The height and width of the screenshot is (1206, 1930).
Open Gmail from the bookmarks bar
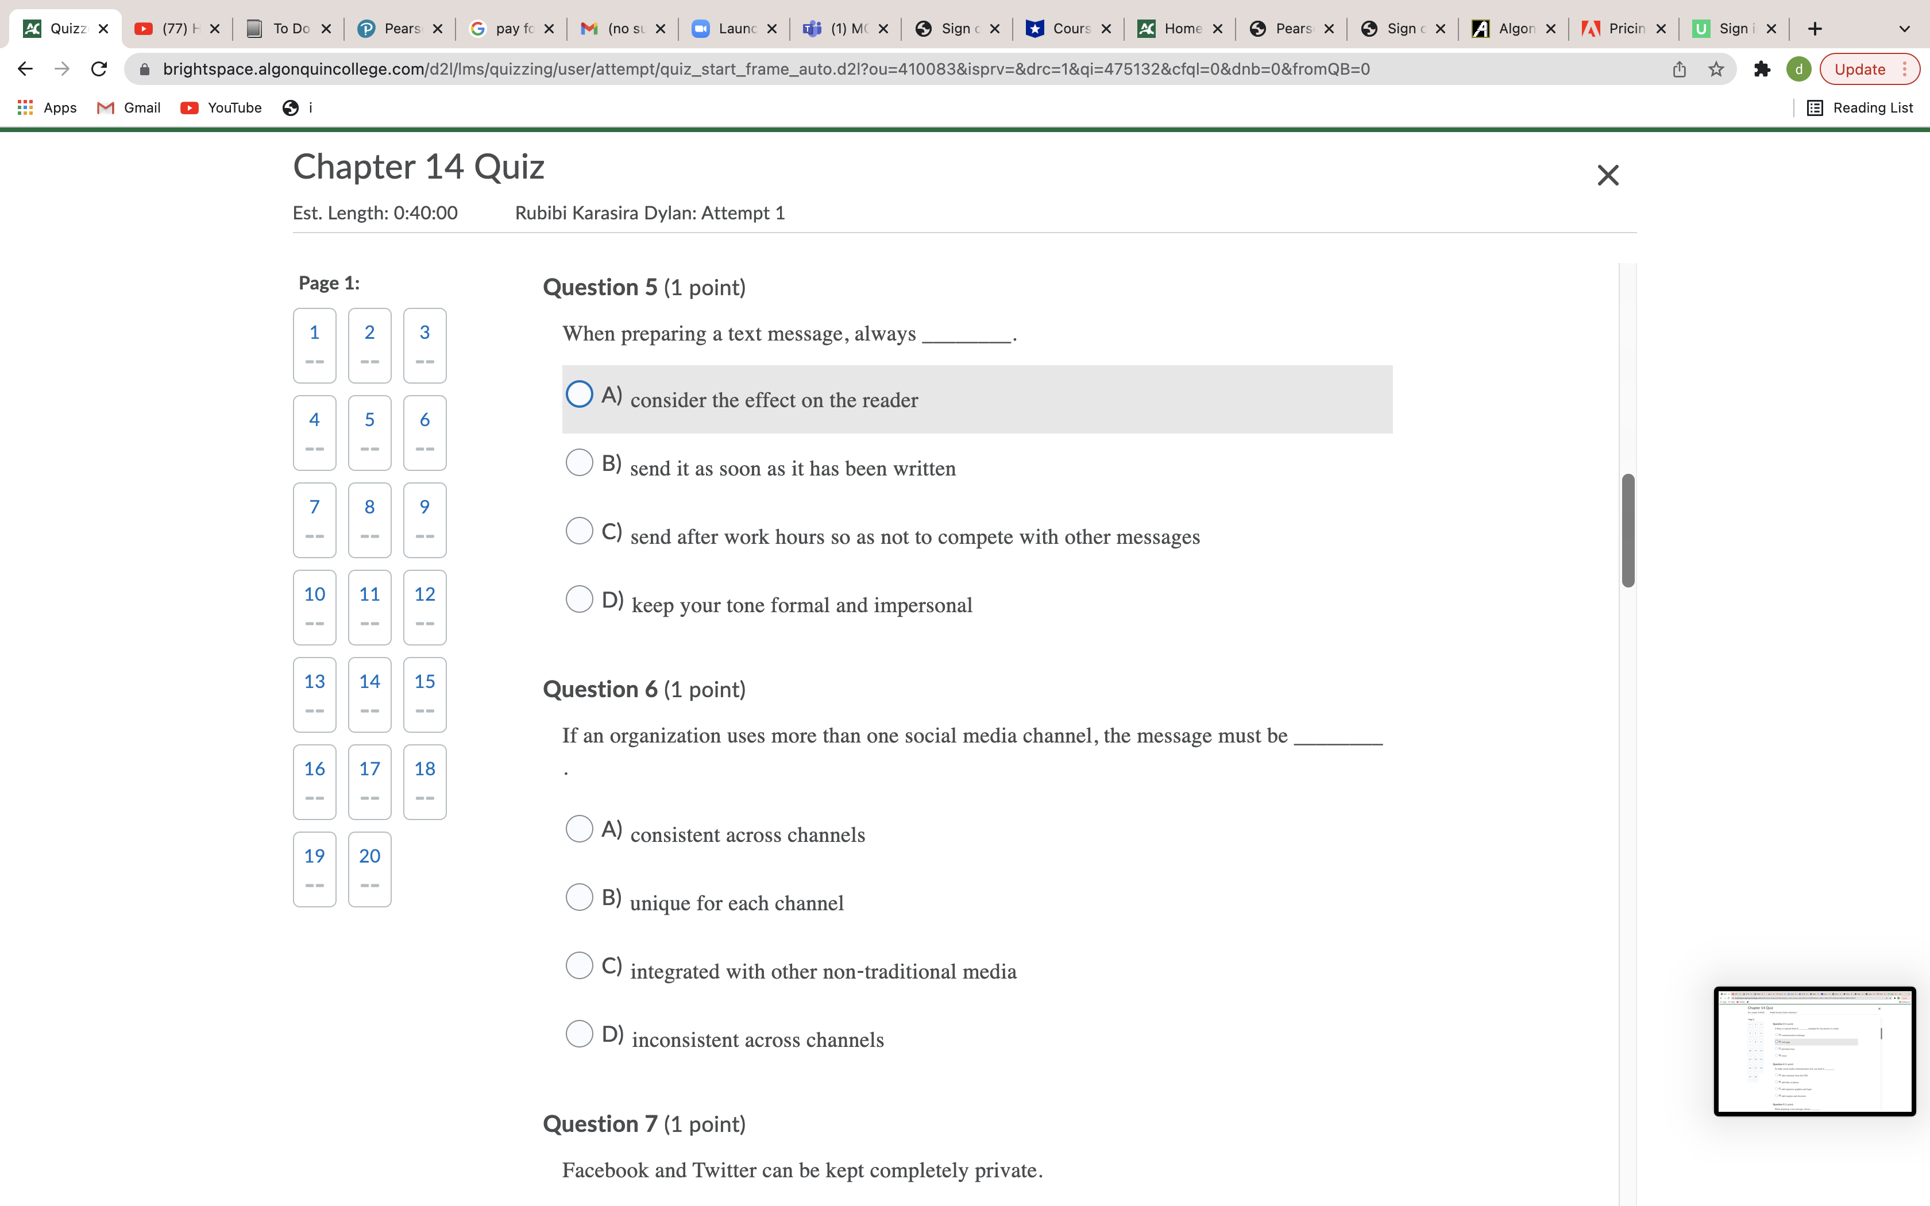(129, 107)
